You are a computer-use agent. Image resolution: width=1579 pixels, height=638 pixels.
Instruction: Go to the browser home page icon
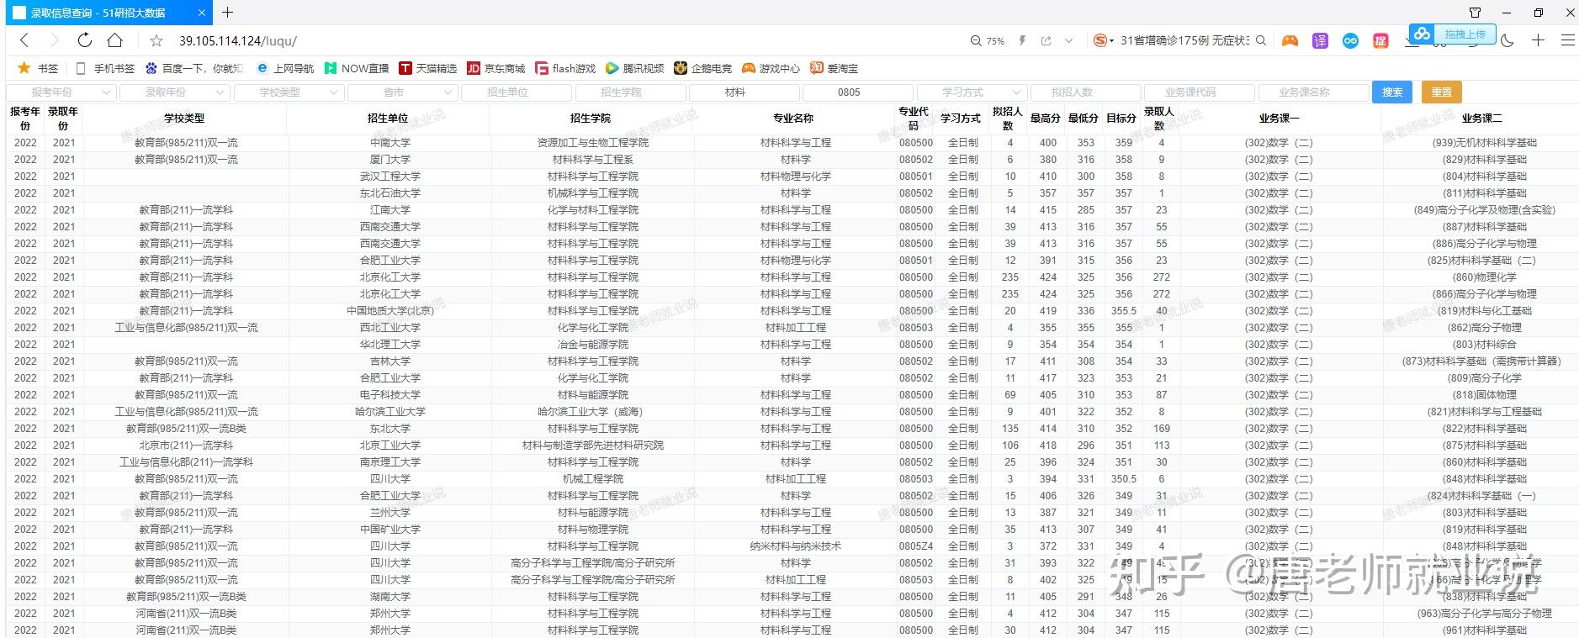[115, 40]
